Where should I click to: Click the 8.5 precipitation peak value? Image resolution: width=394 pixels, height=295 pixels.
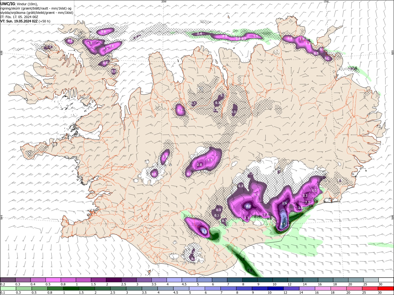pyautogui.click(x=283, y=224)
